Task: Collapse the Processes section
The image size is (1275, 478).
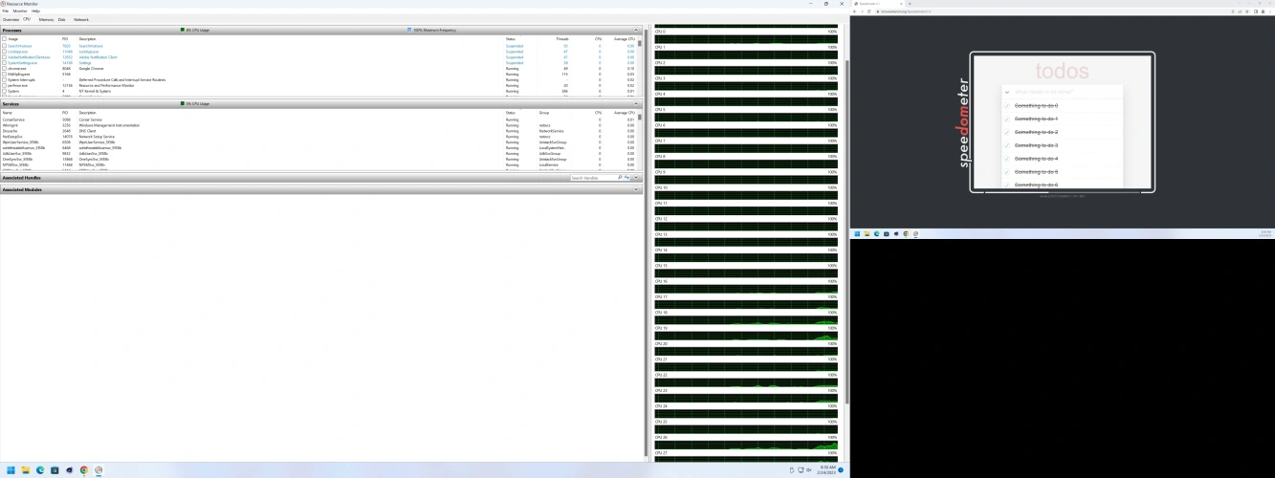Action: (636, 31)
